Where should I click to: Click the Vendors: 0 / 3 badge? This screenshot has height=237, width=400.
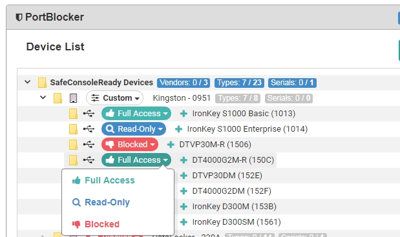(x=184, y=83)
